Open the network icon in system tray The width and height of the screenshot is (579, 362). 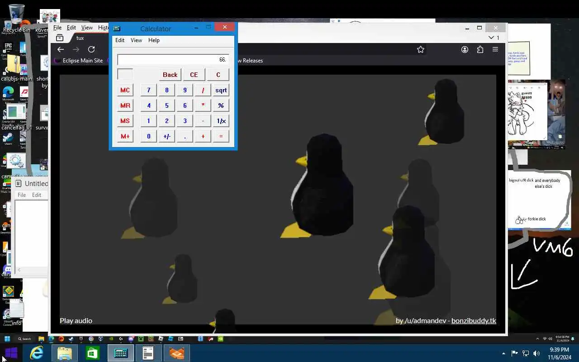pos(526,353)
